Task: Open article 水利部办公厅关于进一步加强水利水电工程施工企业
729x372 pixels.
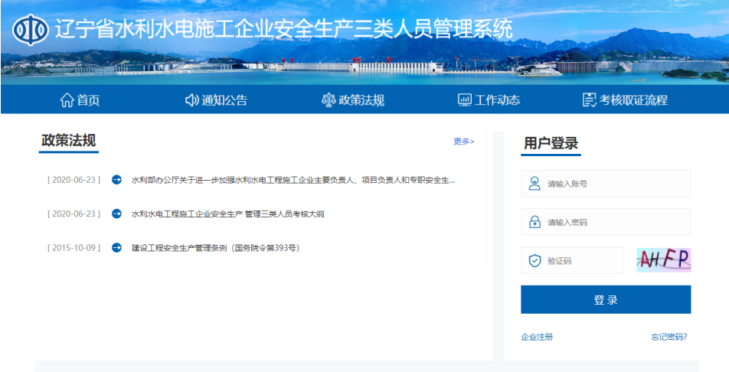Action: click(293, 180)
